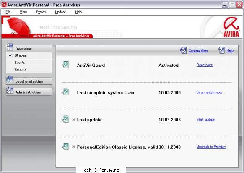Expand the Last update details
244x173 pixels.
click(x=73, y=119)
